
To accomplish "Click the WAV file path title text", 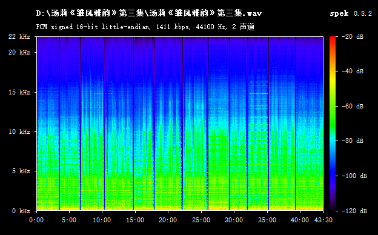I will click(149, 13).
